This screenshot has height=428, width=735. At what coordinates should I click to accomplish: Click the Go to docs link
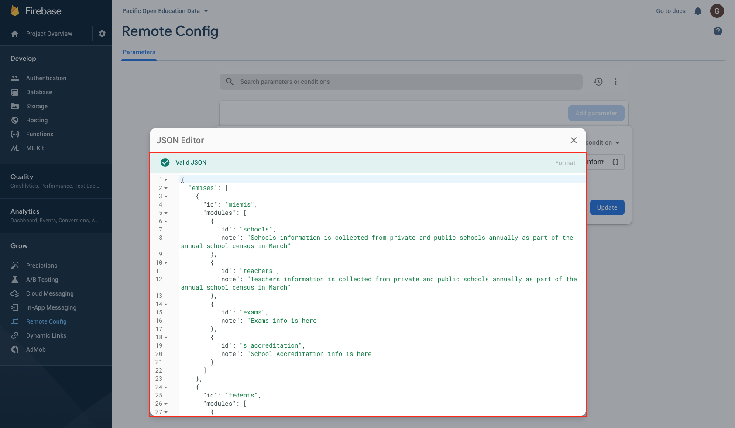(x=670, y=11)
